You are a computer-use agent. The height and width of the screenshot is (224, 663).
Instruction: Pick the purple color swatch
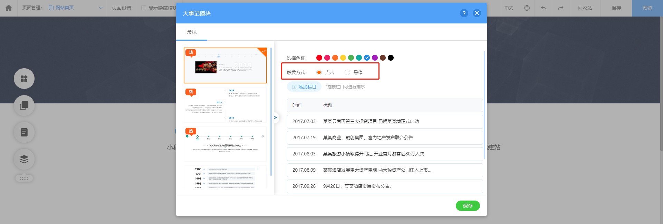pyautogui.click(x=375, y=58)
